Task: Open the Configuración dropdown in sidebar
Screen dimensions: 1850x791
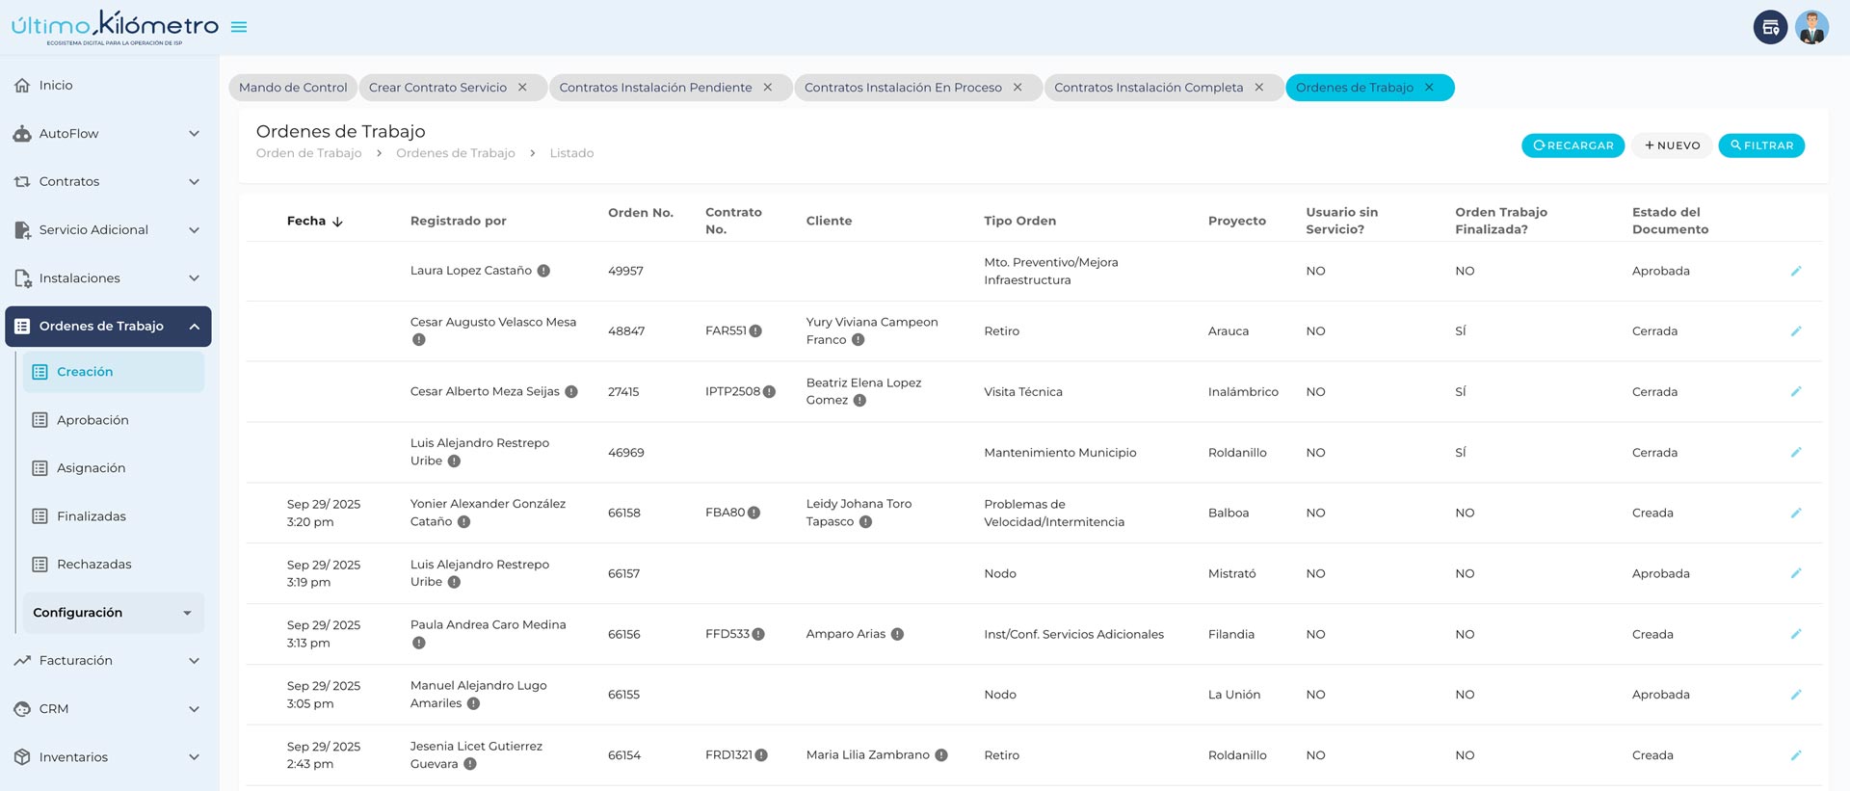Action: click(113, 613)
